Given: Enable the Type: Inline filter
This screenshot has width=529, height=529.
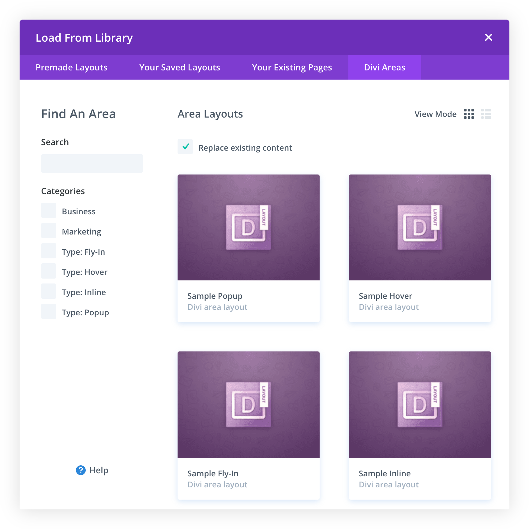Looking at the screenshot, I should tap(49, 291).
